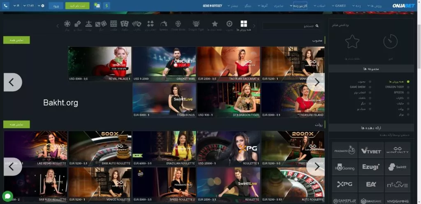
Task: Click the green dollar deposit icon
Action: coord(106,6)
